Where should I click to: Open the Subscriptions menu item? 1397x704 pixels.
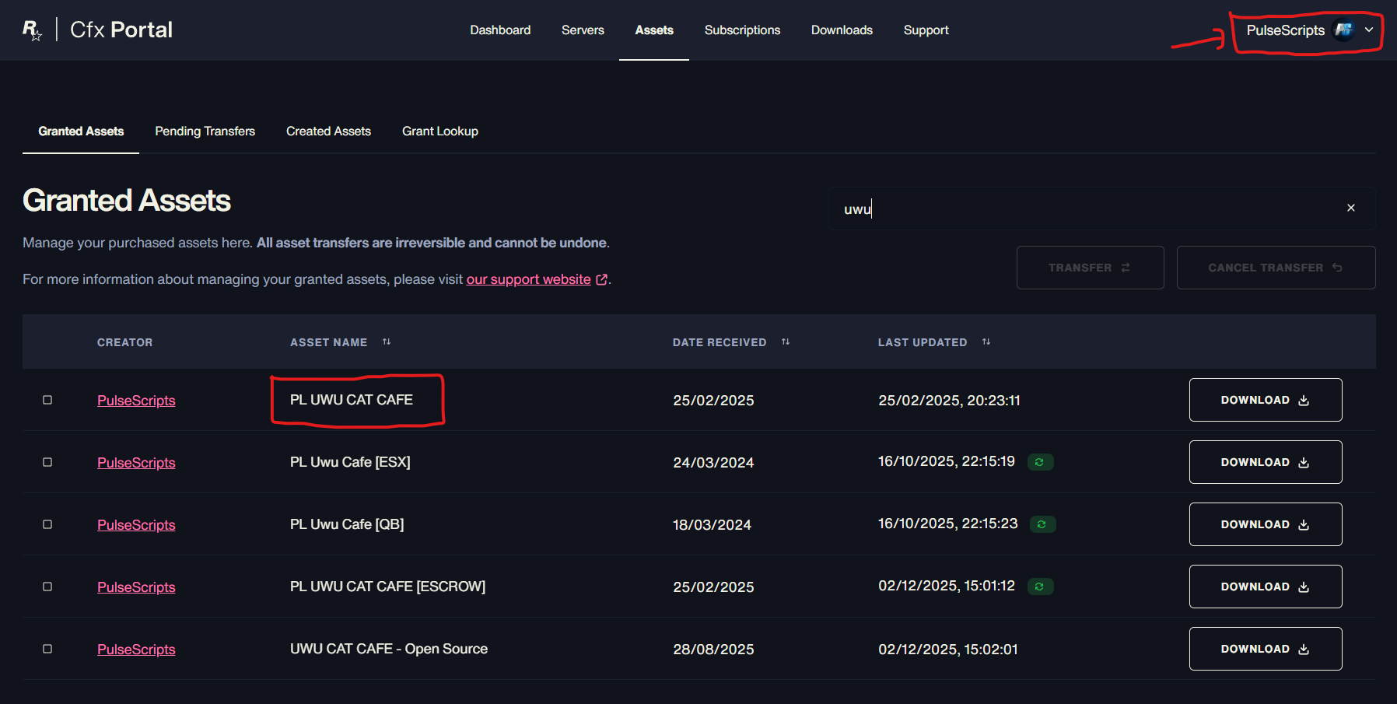742,30
